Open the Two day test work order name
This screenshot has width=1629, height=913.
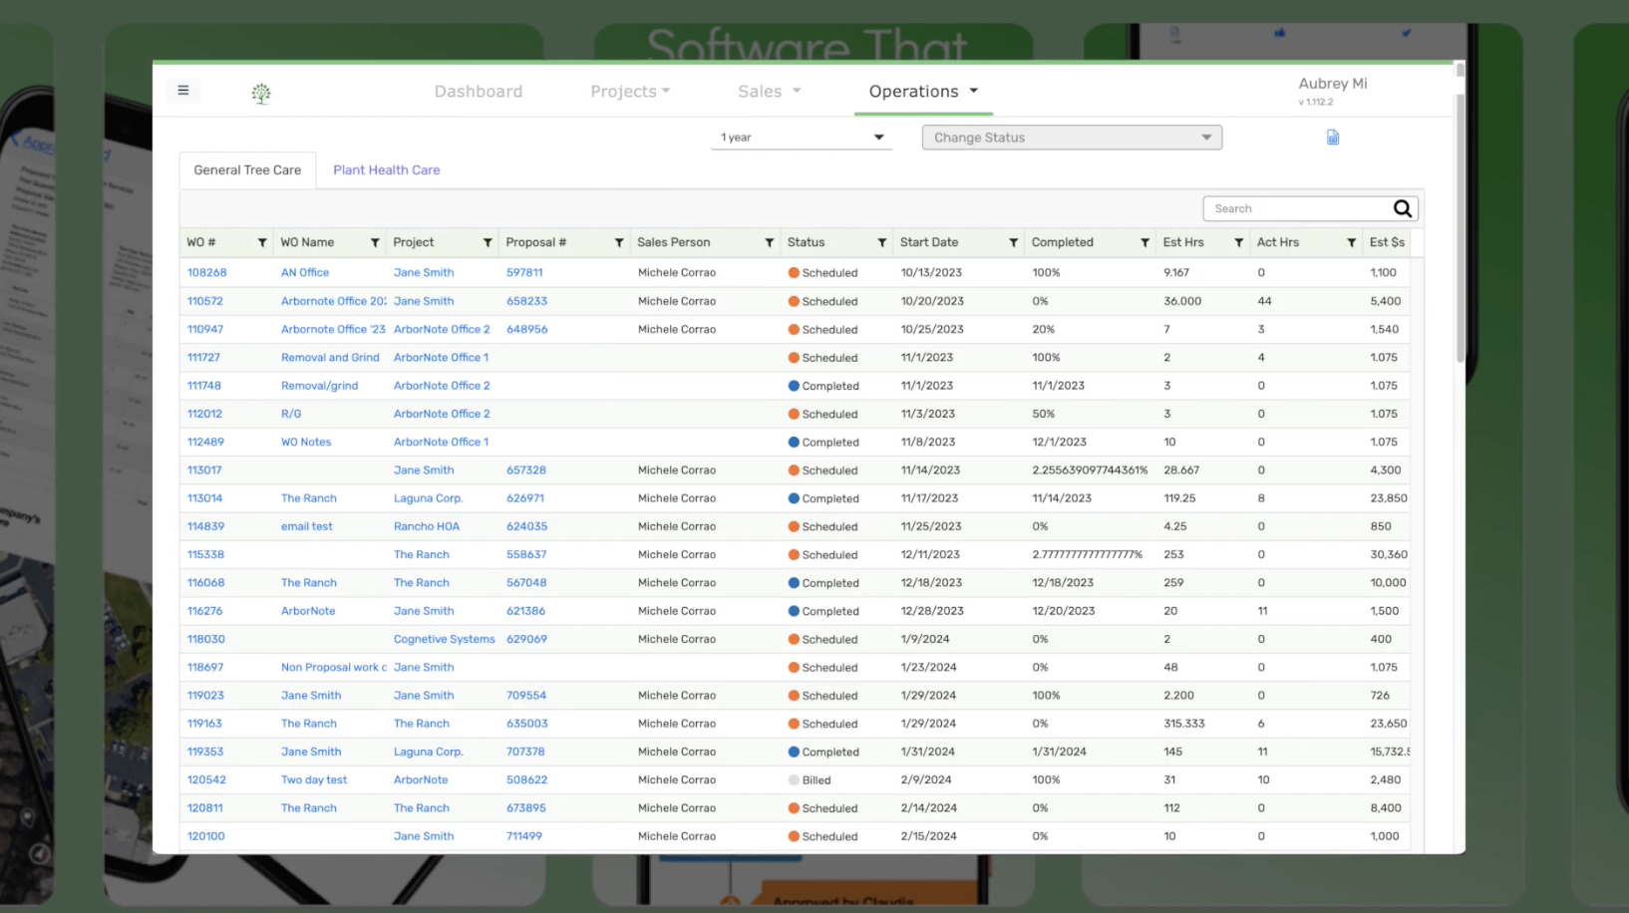click(x=314, y=780)
